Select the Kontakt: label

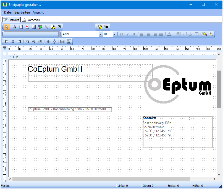pyautogui.click(x=149, y=118)
